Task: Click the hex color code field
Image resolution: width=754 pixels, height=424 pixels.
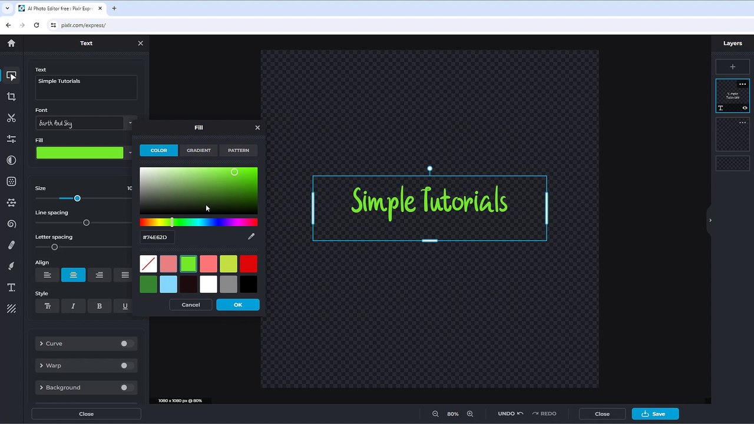Action: click(x=157, y=237)
